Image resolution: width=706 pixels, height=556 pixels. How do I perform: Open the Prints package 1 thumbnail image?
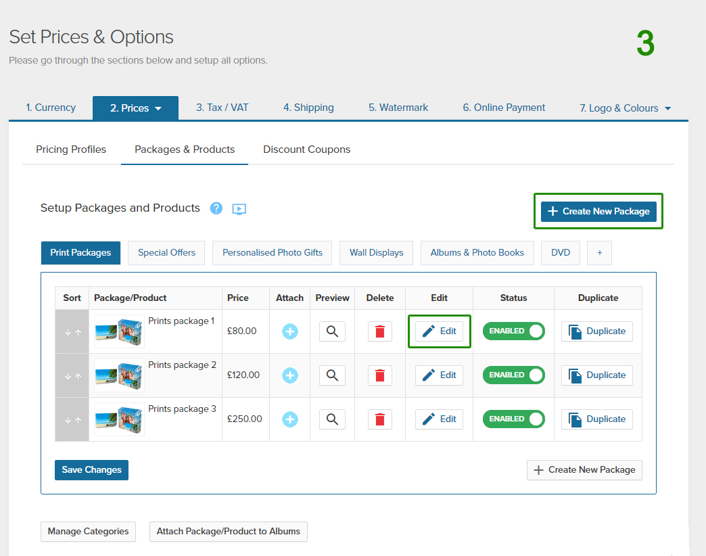pos(119,331)
